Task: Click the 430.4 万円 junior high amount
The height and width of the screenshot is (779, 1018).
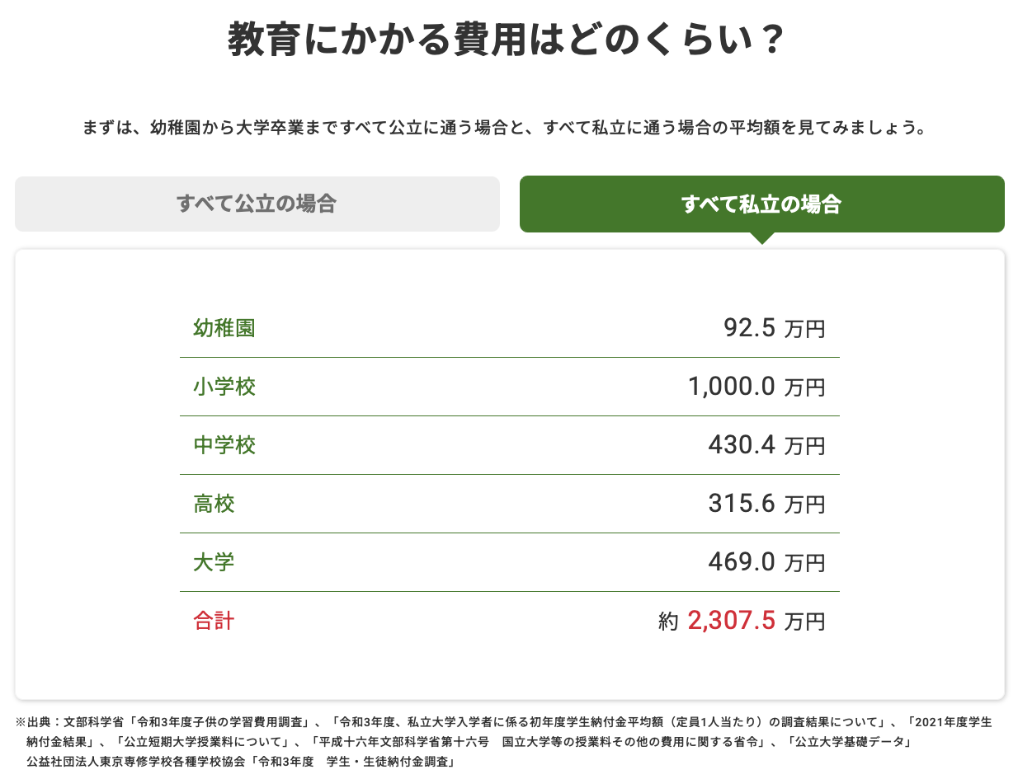Action: click(x=766, y=445)
